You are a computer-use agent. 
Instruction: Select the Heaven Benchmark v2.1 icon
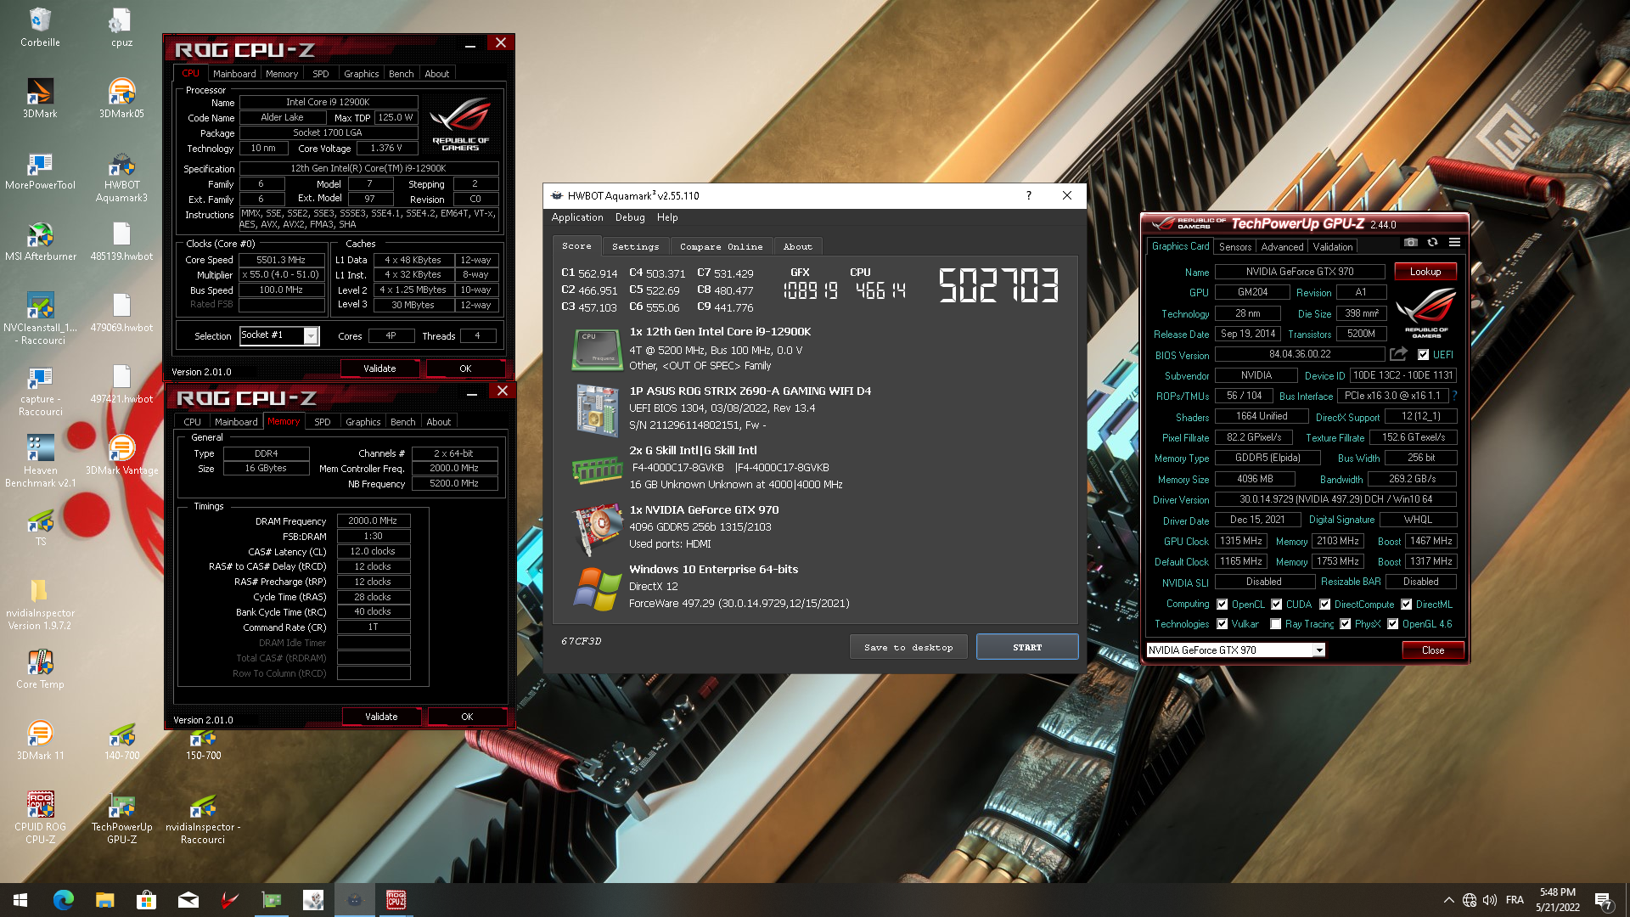pyautogui.click(x=40, y=461)
